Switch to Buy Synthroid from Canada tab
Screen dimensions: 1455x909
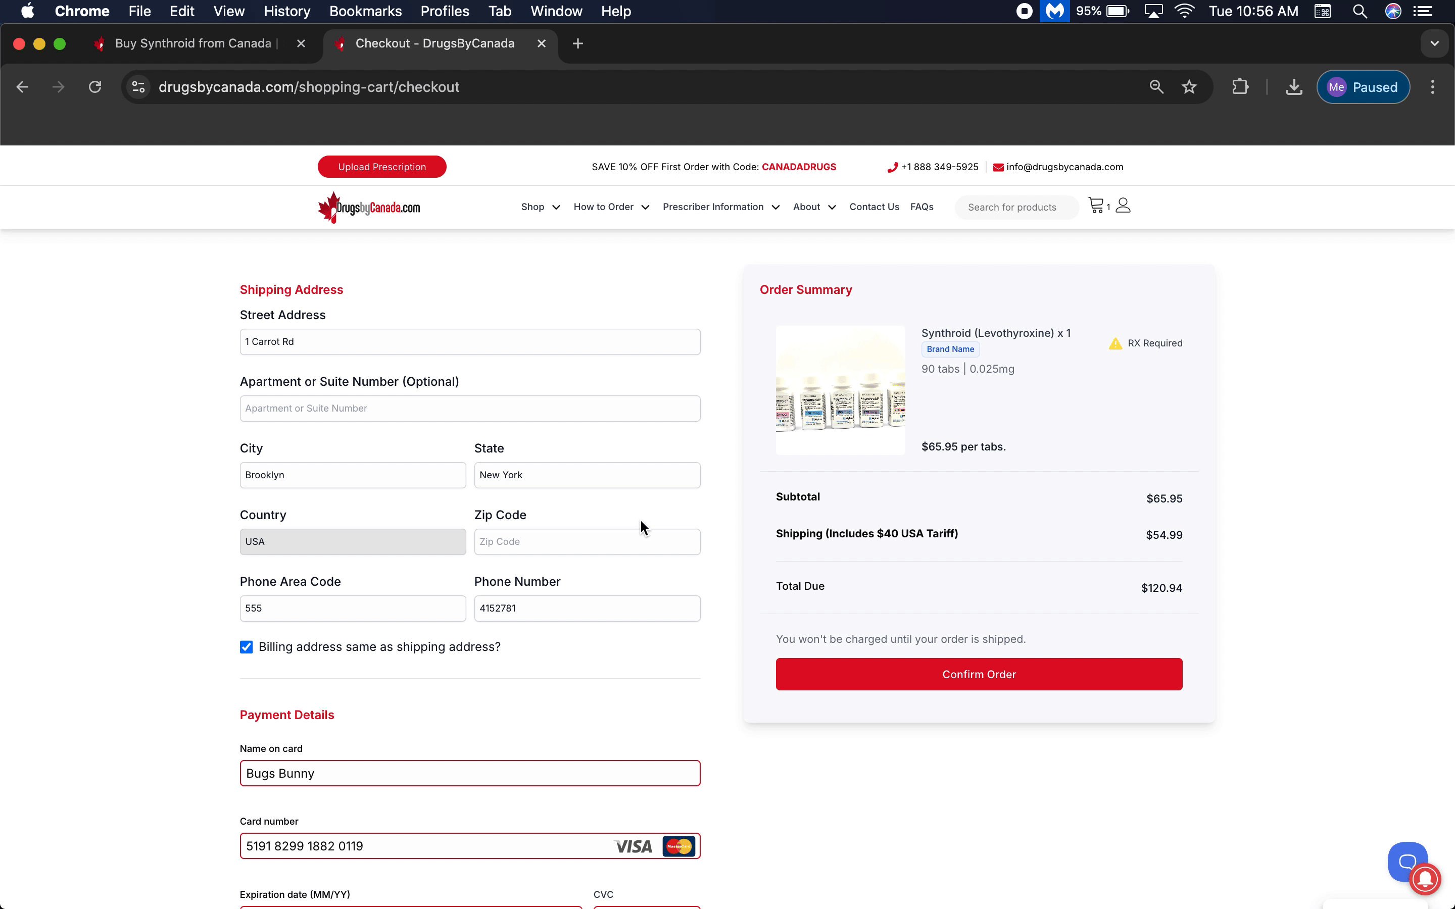[x=192, y=43]
